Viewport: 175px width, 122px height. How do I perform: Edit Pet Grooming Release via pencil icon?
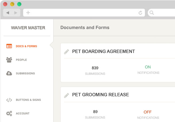66,95
